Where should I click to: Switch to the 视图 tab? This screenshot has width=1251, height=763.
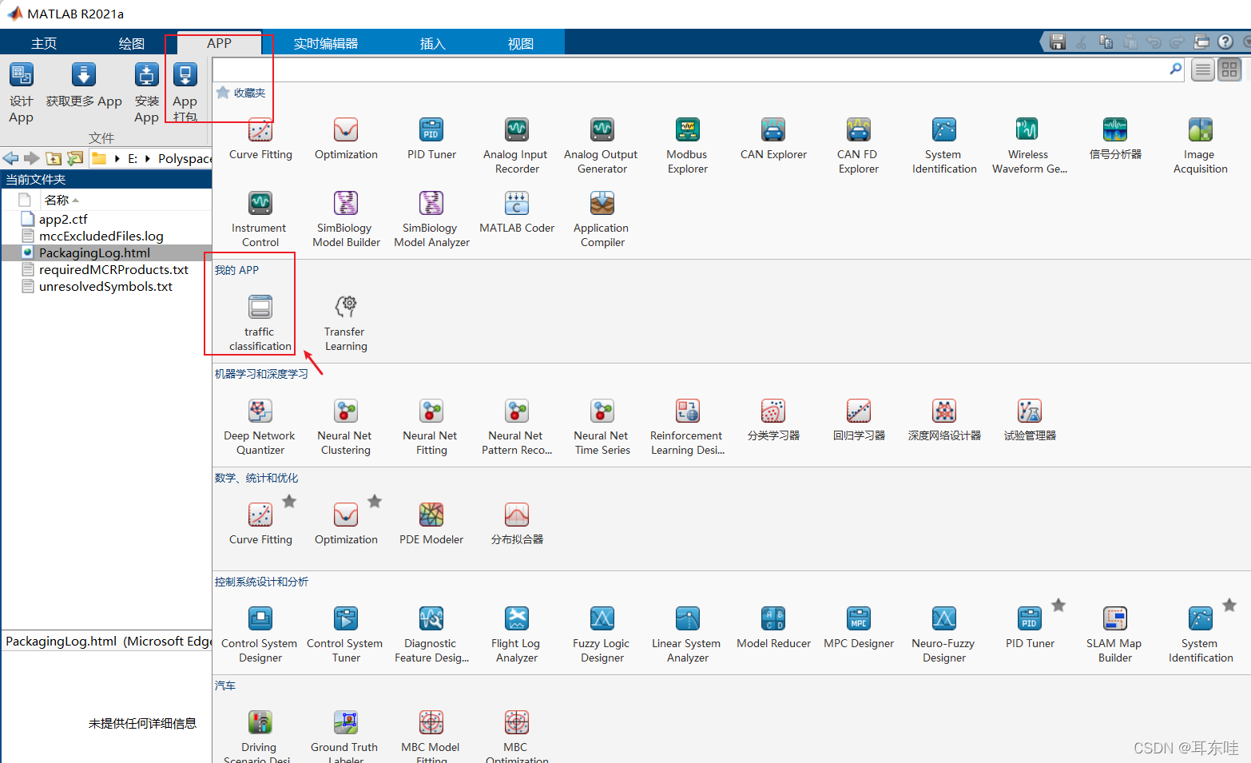coord(521,43)
